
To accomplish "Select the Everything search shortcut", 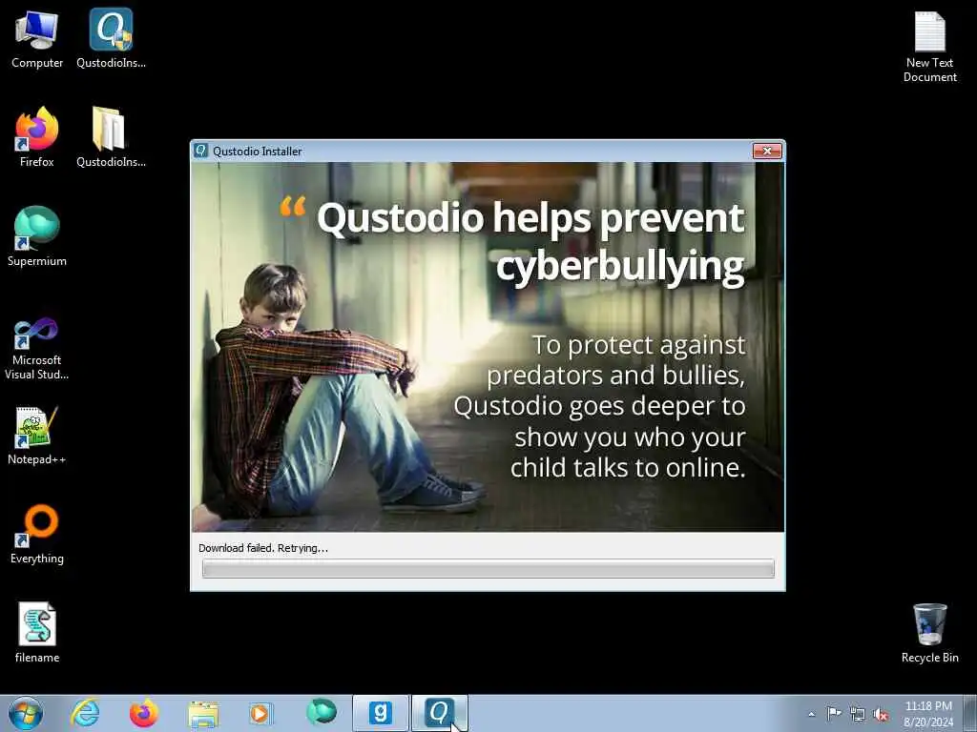I will [x=37, y=534].
